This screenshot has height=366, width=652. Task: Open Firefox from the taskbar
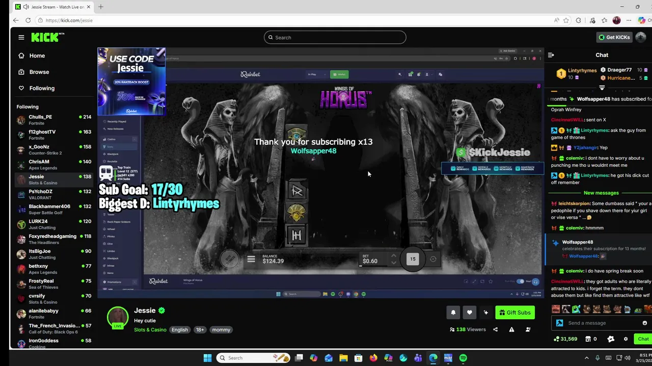[x=373, y=358]
